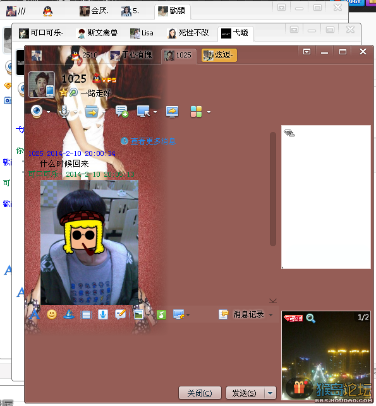Click the gift box icon on the photo

pyautogui.click(x=300, y=388)
